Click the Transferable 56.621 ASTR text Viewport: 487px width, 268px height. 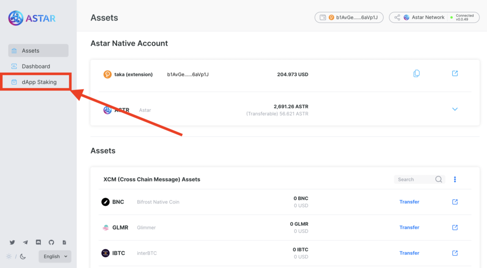(277, 114)
